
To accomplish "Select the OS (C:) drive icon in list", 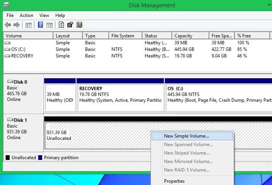I will click(x=7, y=49).
